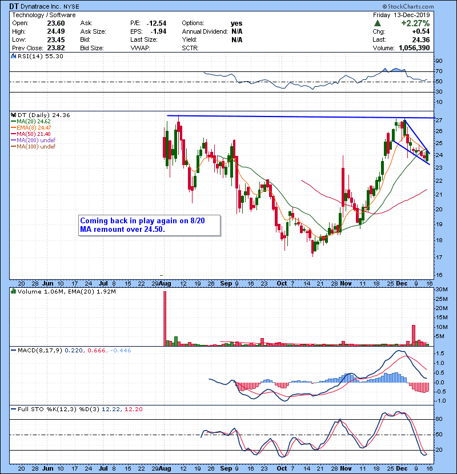
Task: Click the volume bar icon beside Volume label
Action: 13,292
